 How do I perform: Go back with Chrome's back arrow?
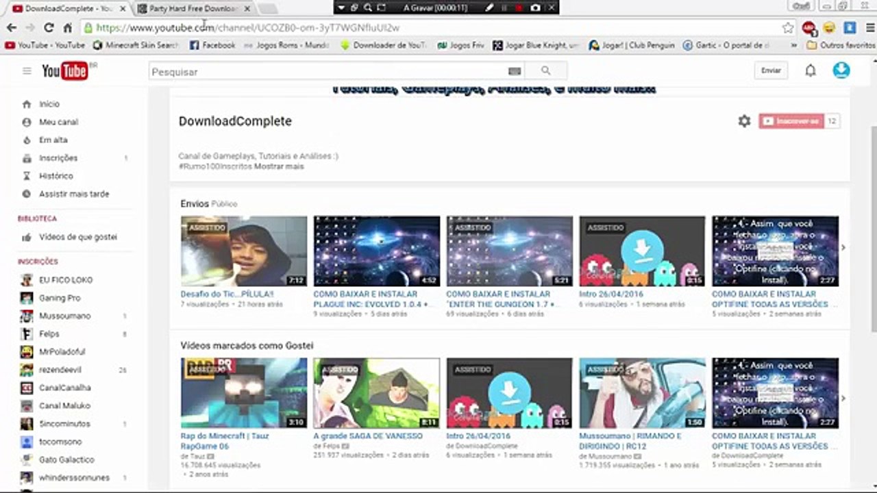(12, 28)
